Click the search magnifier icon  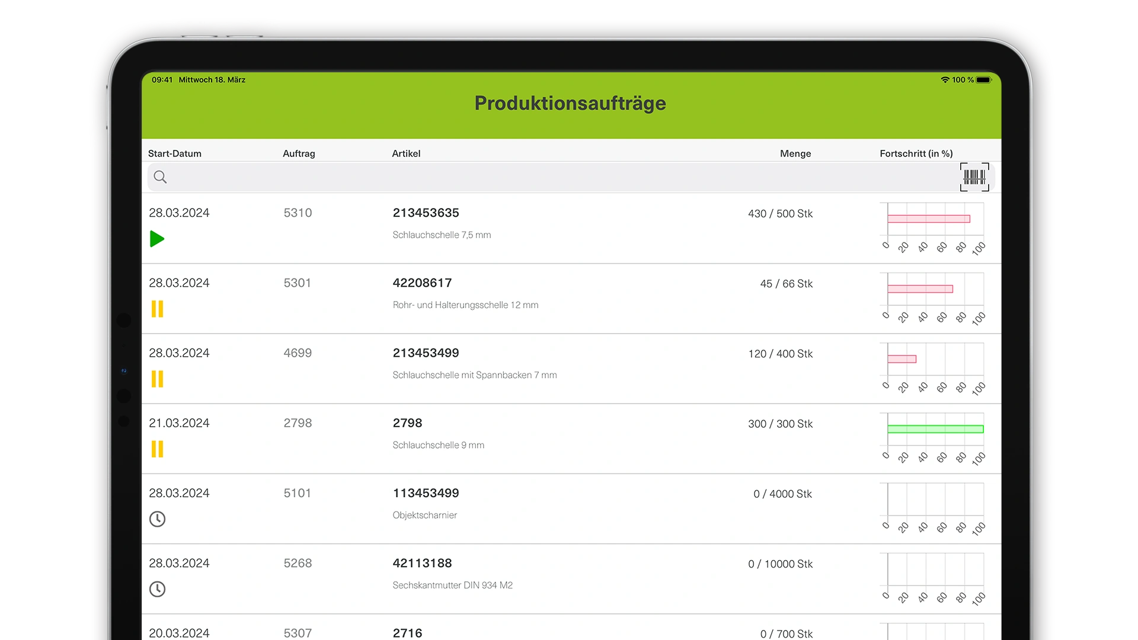click(x=160, y=177)
